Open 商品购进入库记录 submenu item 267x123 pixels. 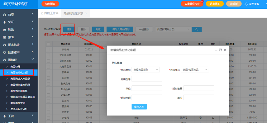20,78
